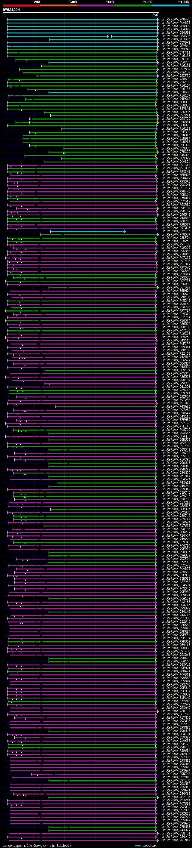Click the UniRef100_P05349 label
The height and width of the screenshot is (848, 192).
(176, 301)
